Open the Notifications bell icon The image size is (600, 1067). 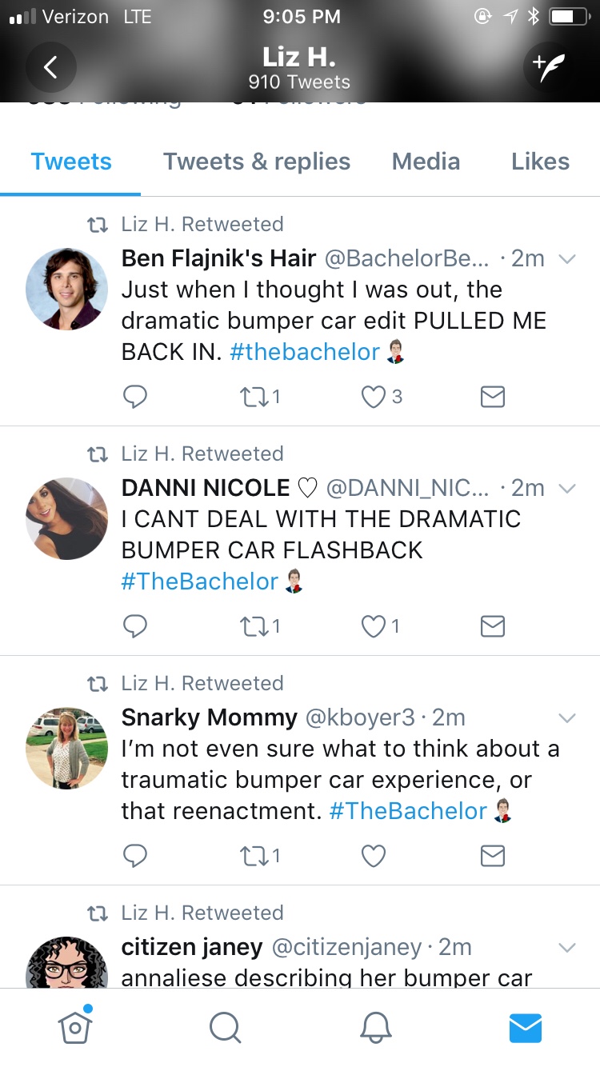(x=375, y=1027)
